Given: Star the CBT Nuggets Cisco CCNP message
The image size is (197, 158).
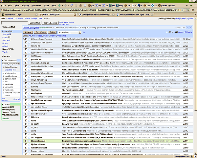Looking at the screenshot, I should [29, 56].
